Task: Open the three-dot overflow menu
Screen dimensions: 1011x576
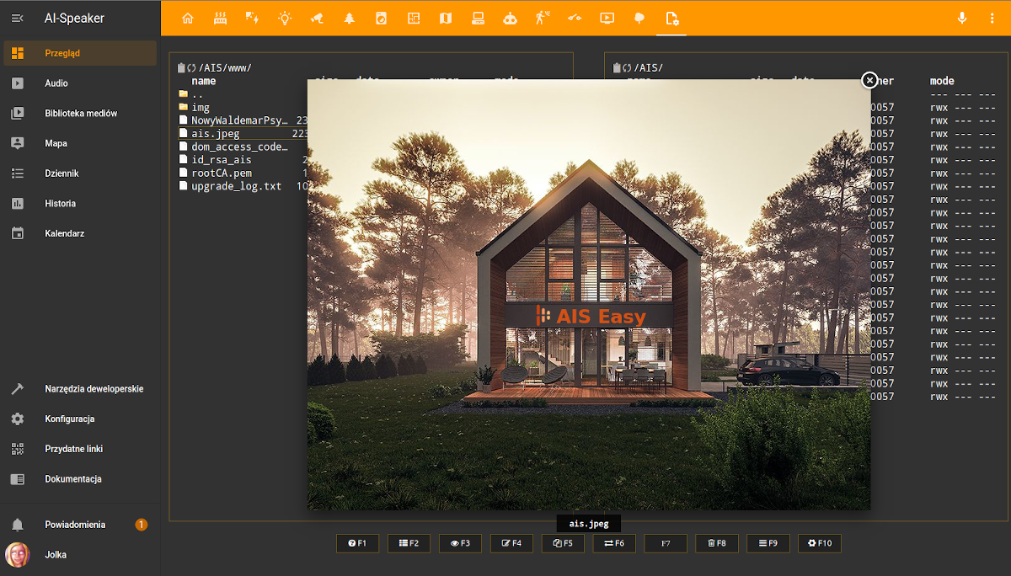Action: 992,18
